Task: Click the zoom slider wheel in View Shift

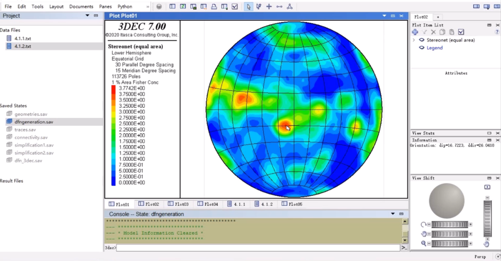Action: click(450, 243)
